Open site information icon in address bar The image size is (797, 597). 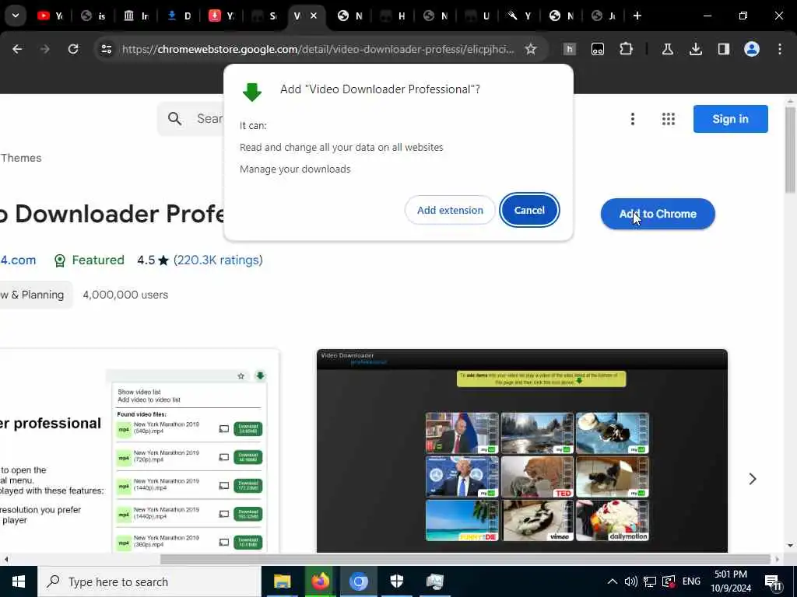click(x=106, y=49)
